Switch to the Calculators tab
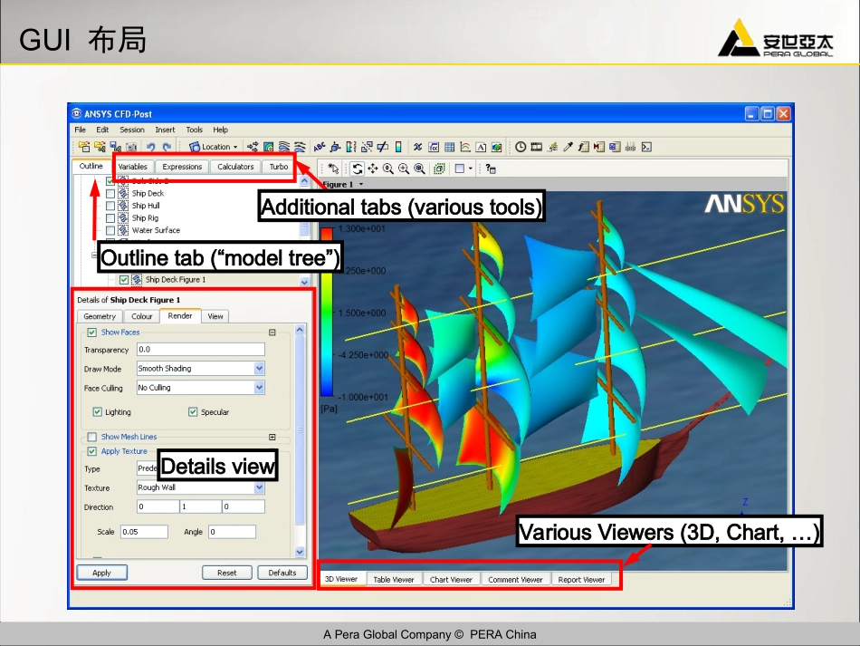 (x=235, y=167)
